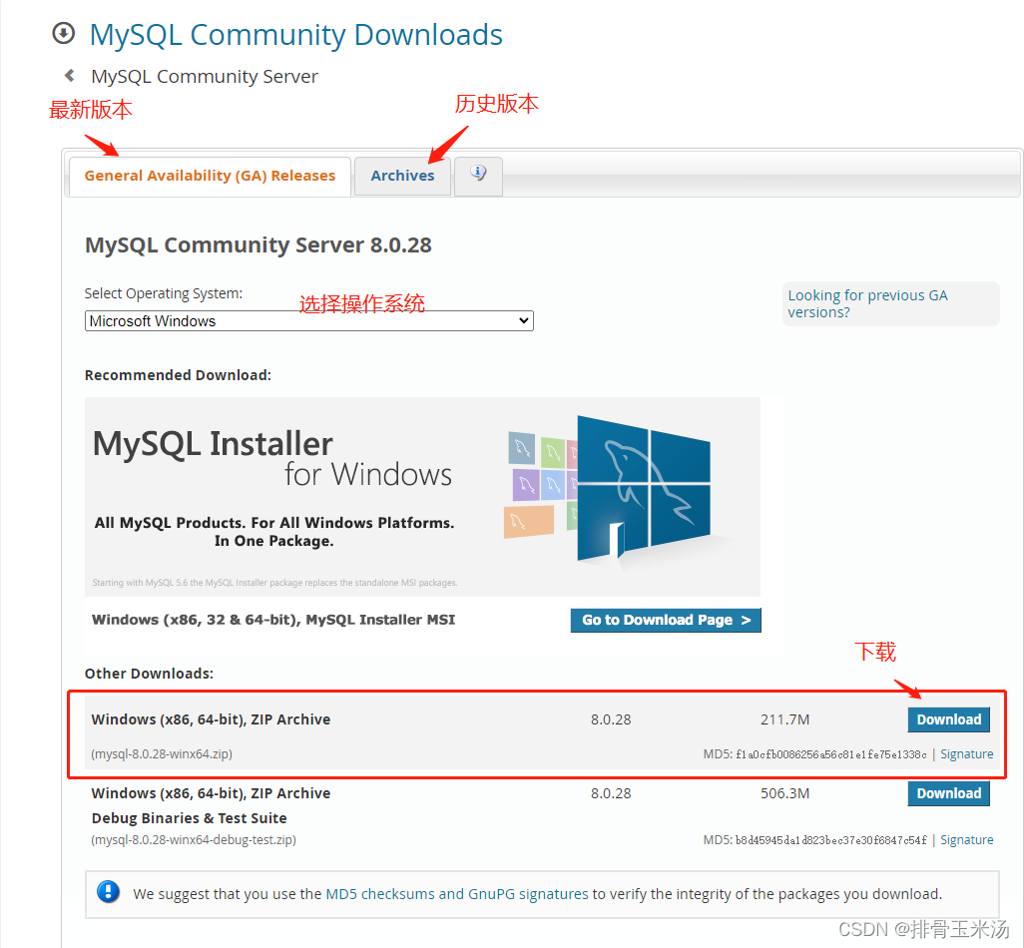Click the back chevron next to MySQL Community Server
Screen dimensions: 1024x948
(69, 76)
